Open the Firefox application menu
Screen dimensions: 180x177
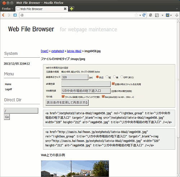7,9
